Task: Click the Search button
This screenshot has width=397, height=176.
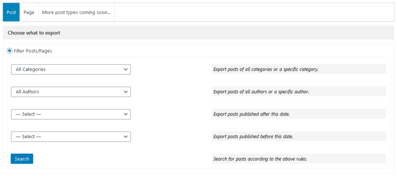Action: pos(22,159)
